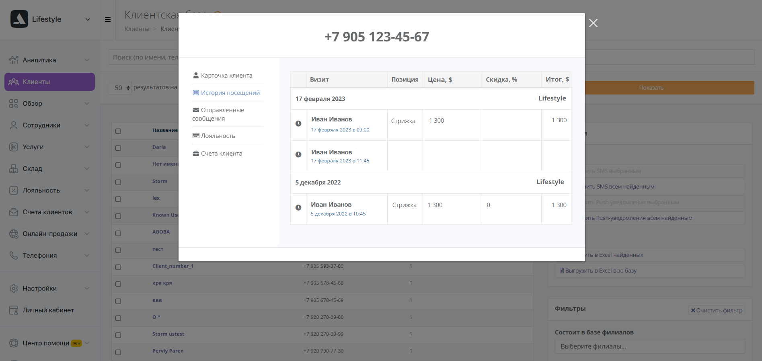Open the Лояльность tab in modal
The image size is (762, 361).
coord(218,136)
